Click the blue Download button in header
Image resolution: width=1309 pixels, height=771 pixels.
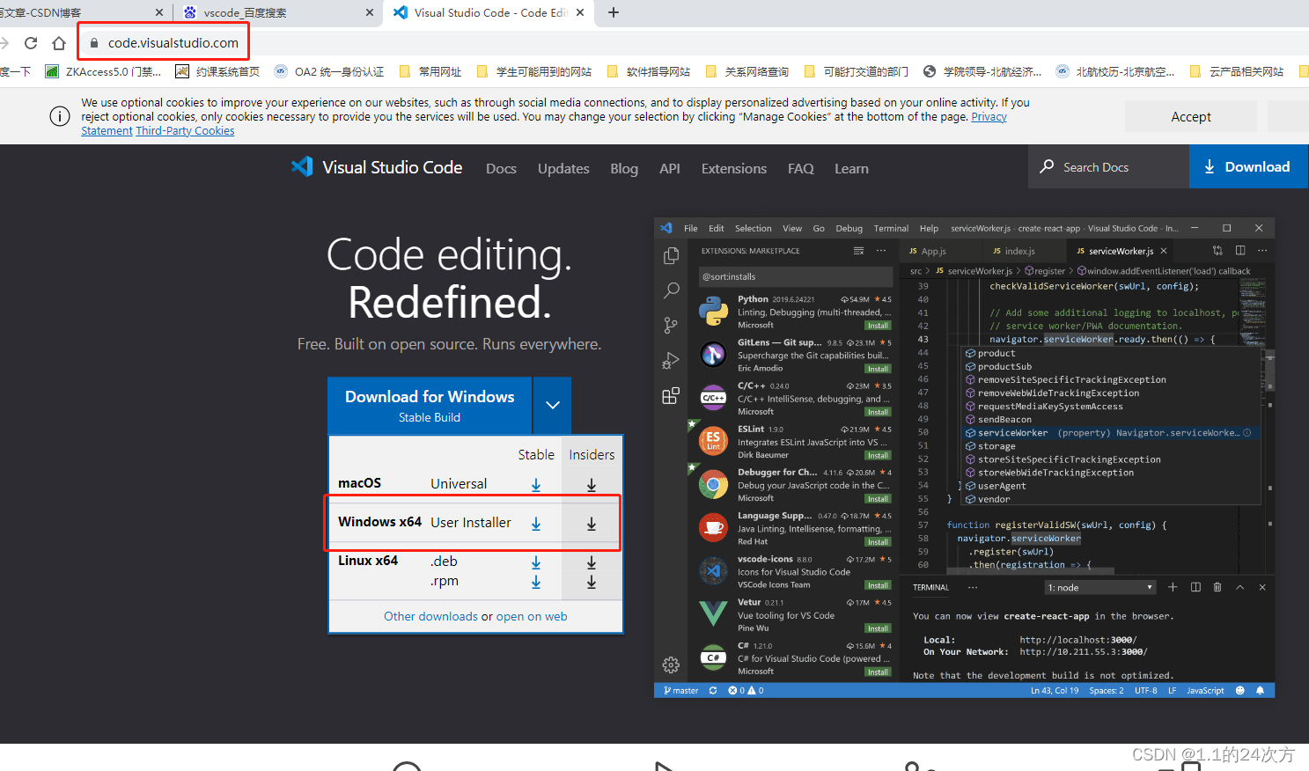click(x=1248, y=166)
